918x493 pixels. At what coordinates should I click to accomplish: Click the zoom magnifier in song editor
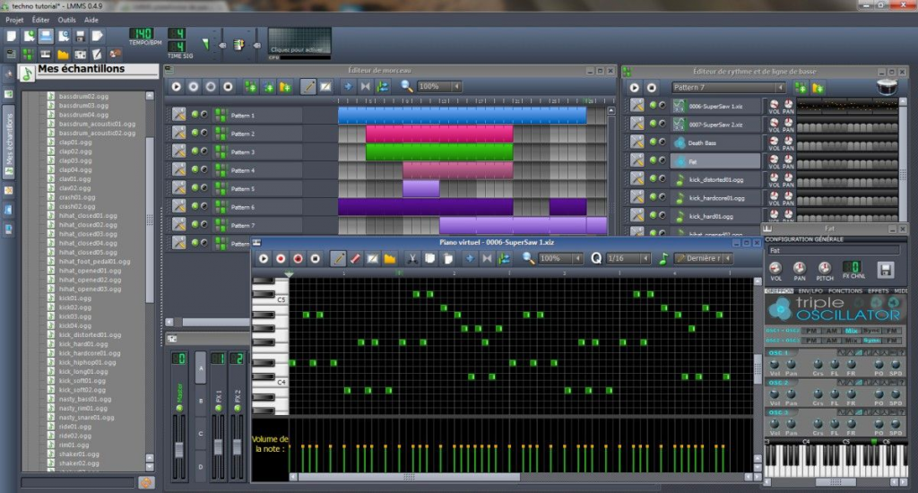pos(406,87)
